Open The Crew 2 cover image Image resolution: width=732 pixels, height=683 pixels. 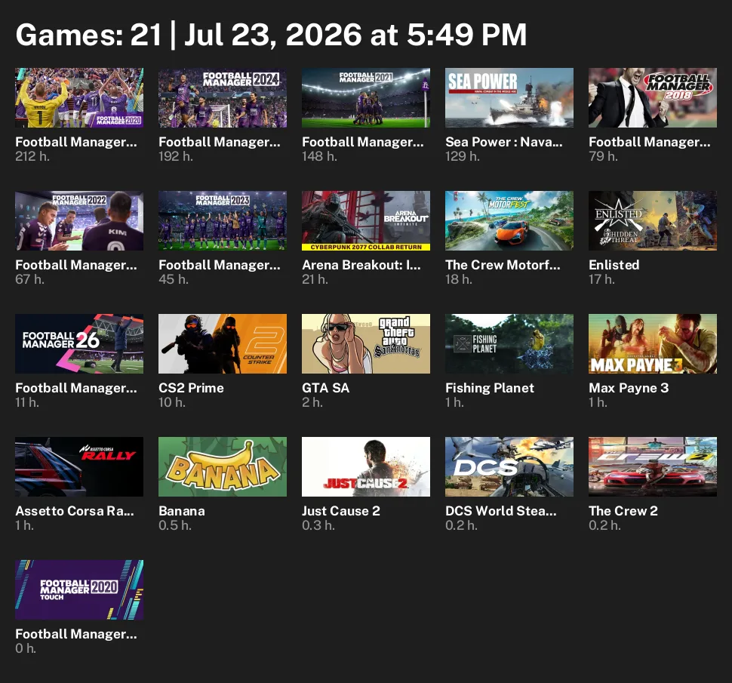click(653, 466)
